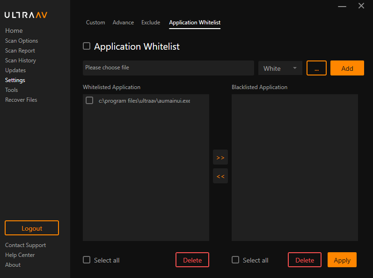Open About link
This screenshot has width=373, height=278.
pos(13,265)
